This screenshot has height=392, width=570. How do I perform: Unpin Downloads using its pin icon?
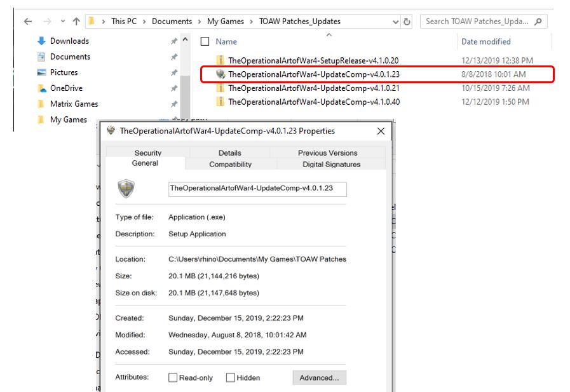174,41
